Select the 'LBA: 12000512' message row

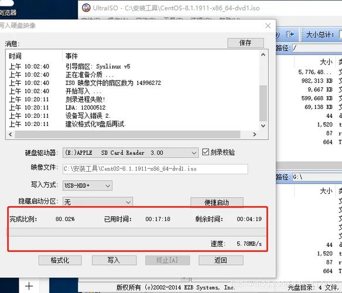(133, 107)
